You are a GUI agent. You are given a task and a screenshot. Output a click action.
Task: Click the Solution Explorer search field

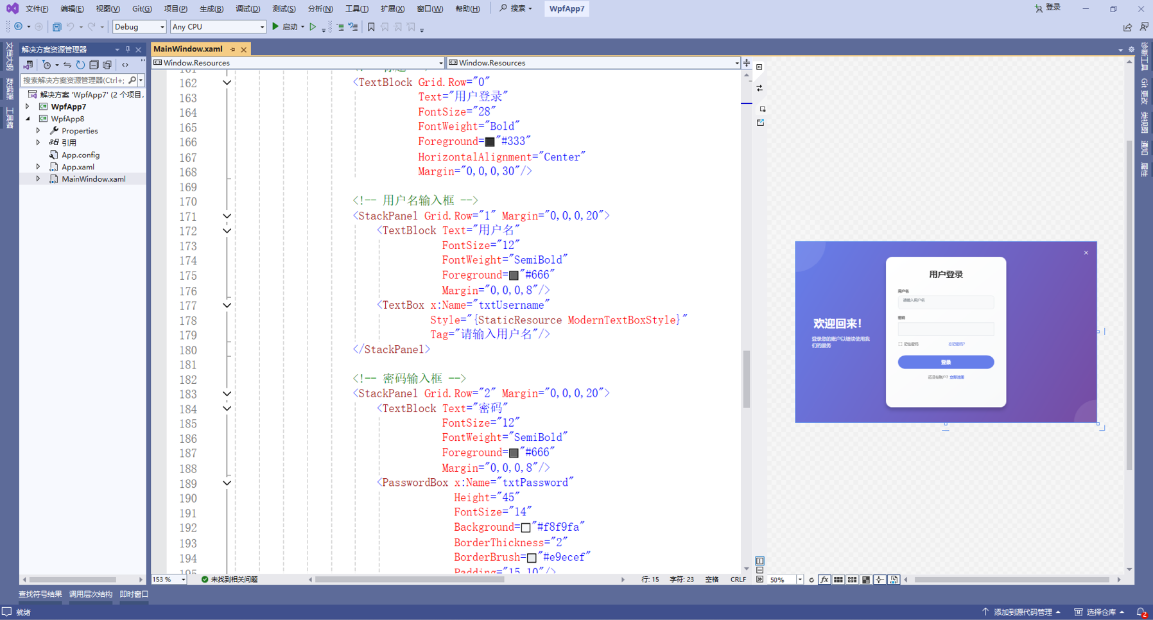pos(74,80)
